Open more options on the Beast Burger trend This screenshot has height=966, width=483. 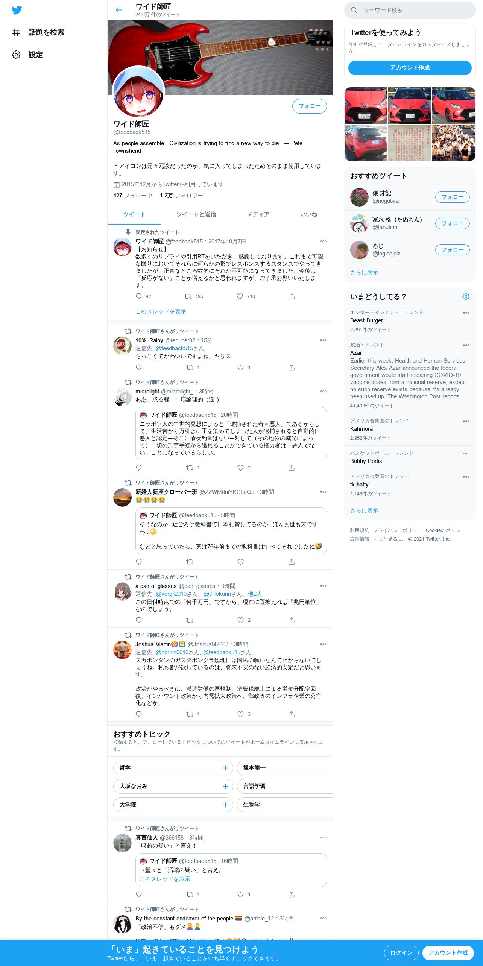pos(466,313)
